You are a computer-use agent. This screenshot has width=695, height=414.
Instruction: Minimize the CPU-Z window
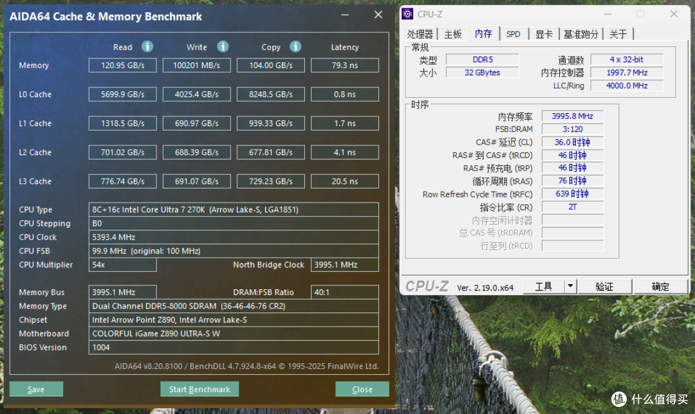tap(607, 14)
